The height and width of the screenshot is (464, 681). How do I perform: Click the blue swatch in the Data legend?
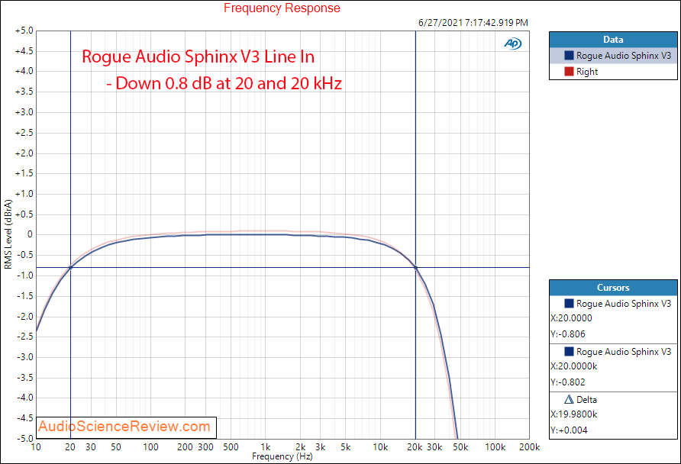[569, 56]
